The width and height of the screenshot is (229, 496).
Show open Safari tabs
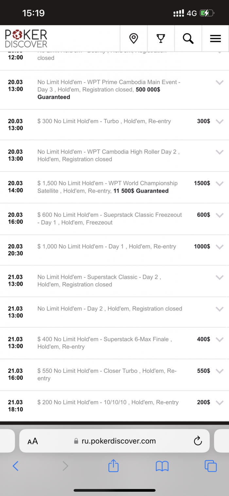pos(210,466)
